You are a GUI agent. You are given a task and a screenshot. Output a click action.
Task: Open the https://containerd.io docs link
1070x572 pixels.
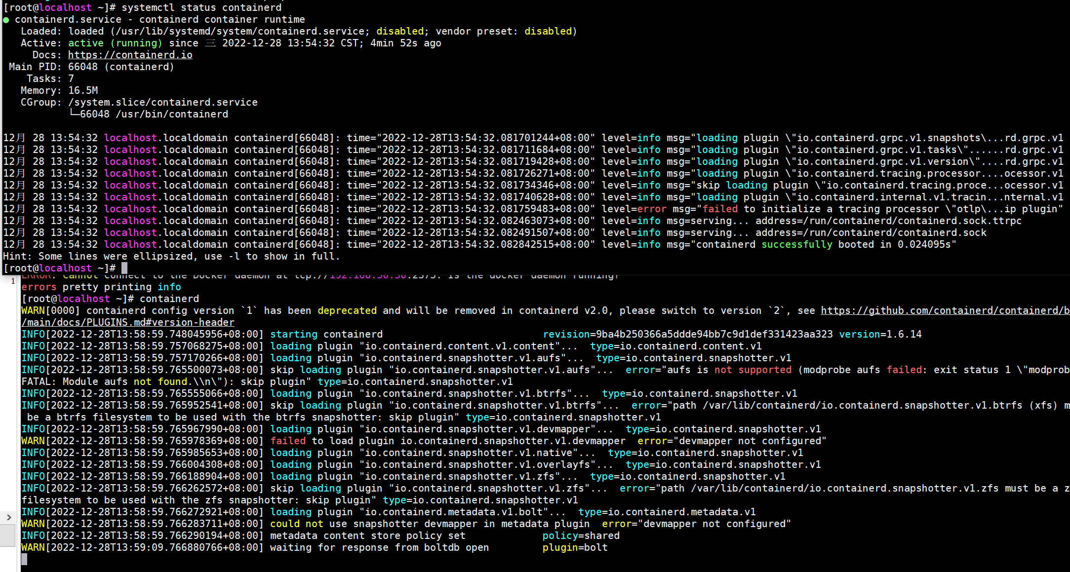[x=130, y=55]
